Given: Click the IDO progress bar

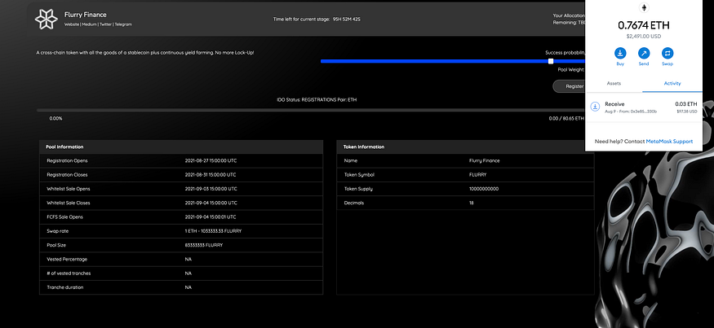Looking at the screenshot, I should [x=311, y=110].
